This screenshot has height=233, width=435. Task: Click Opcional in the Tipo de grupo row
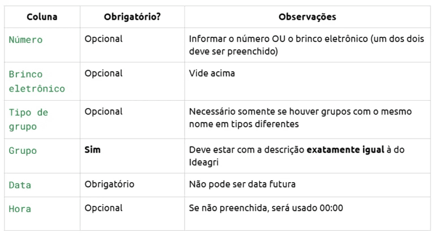[104, 111]
